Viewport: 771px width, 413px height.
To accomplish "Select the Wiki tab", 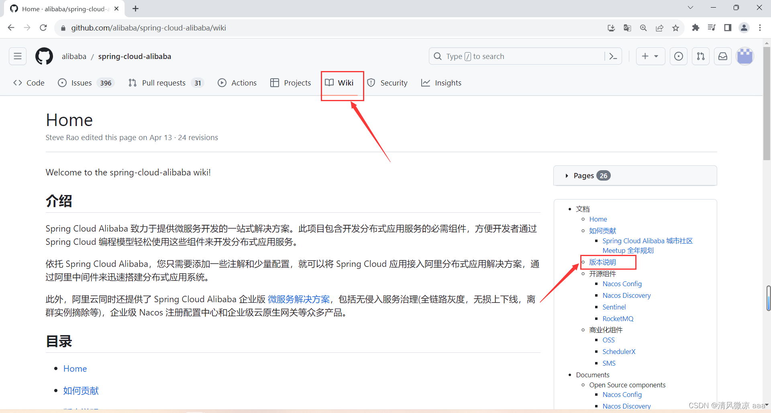I will [339, 83].
